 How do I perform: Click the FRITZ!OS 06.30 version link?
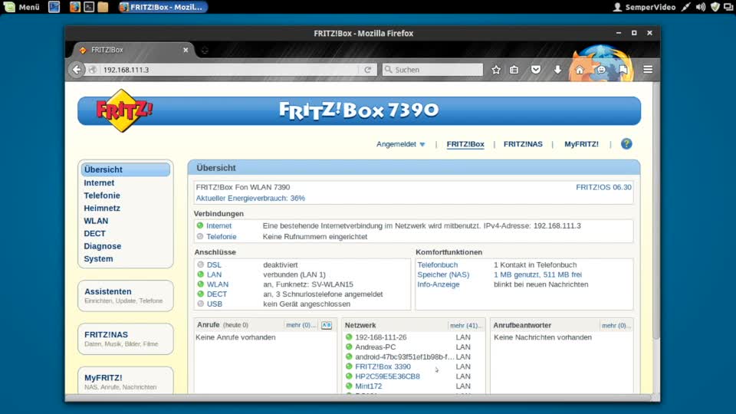point(603,187)
